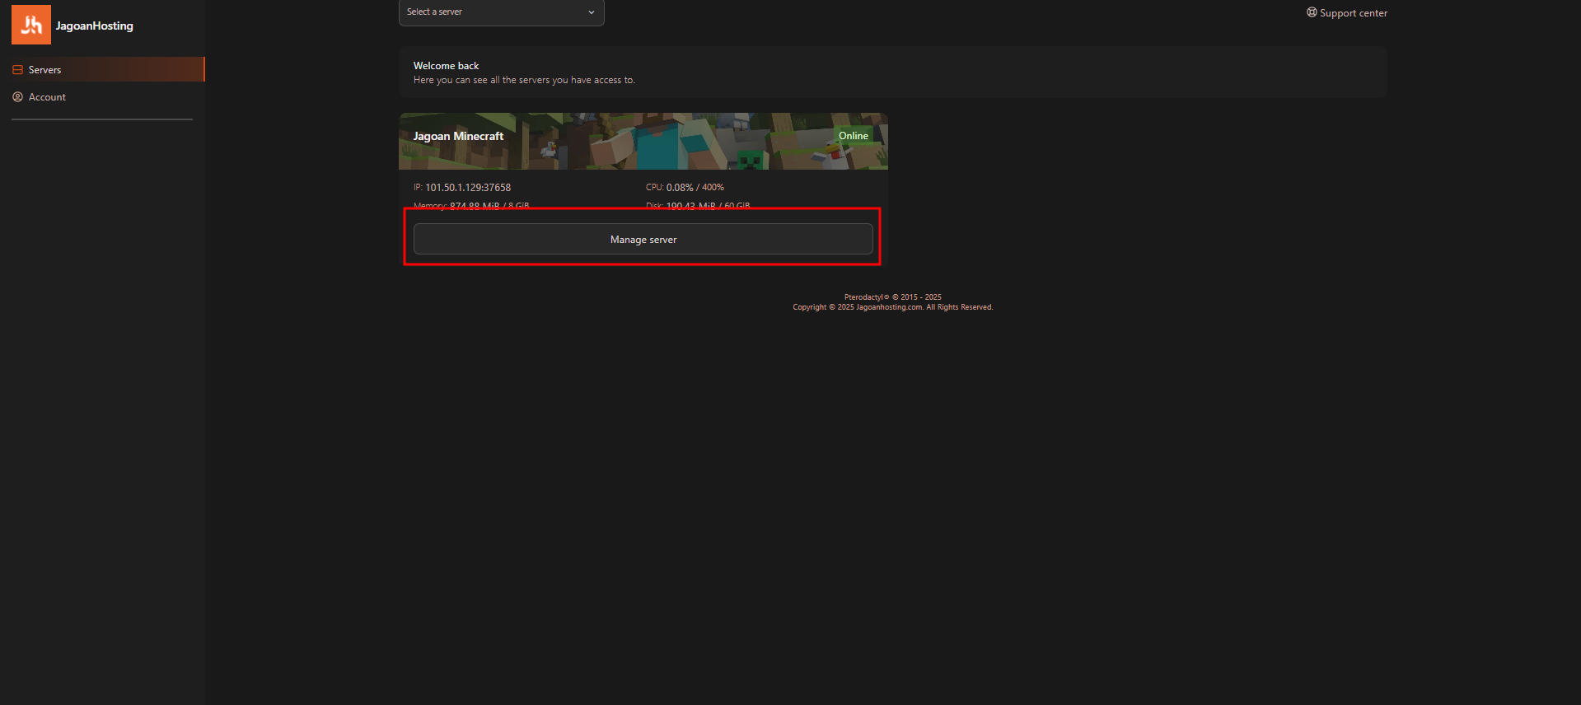Select the IP address 101.50.1.129:37658
This screenshot has width=1581, height=705.
point(468,188)
